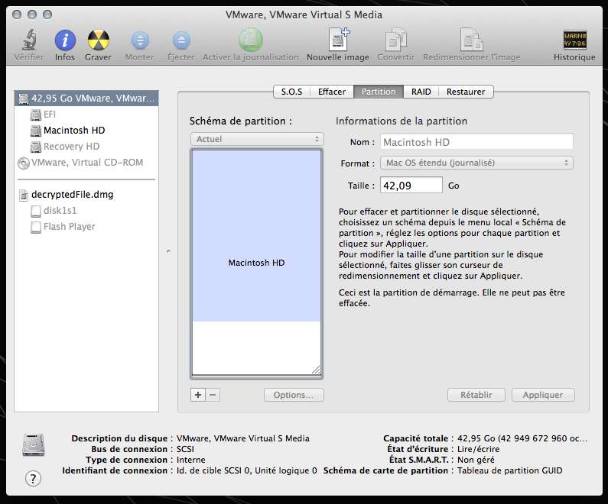Click the Appliquer button

(543, 395)
